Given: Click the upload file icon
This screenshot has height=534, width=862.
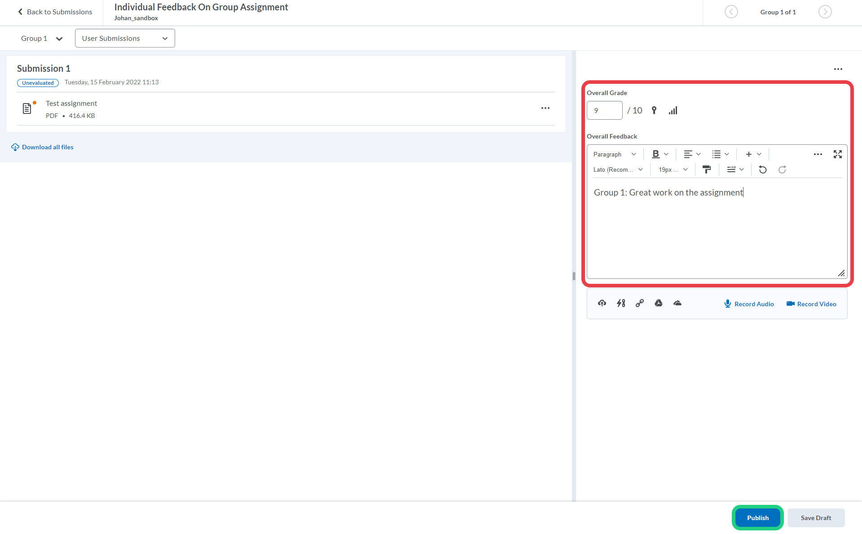Looking at the screenshot, I should [602, 304].
